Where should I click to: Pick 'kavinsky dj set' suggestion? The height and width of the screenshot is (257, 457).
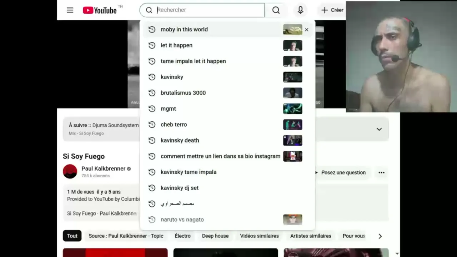pos(228,188)
